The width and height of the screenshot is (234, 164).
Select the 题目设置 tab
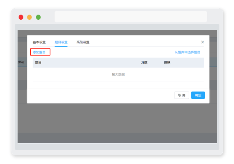pyautogui.click(x=61, y=42)
